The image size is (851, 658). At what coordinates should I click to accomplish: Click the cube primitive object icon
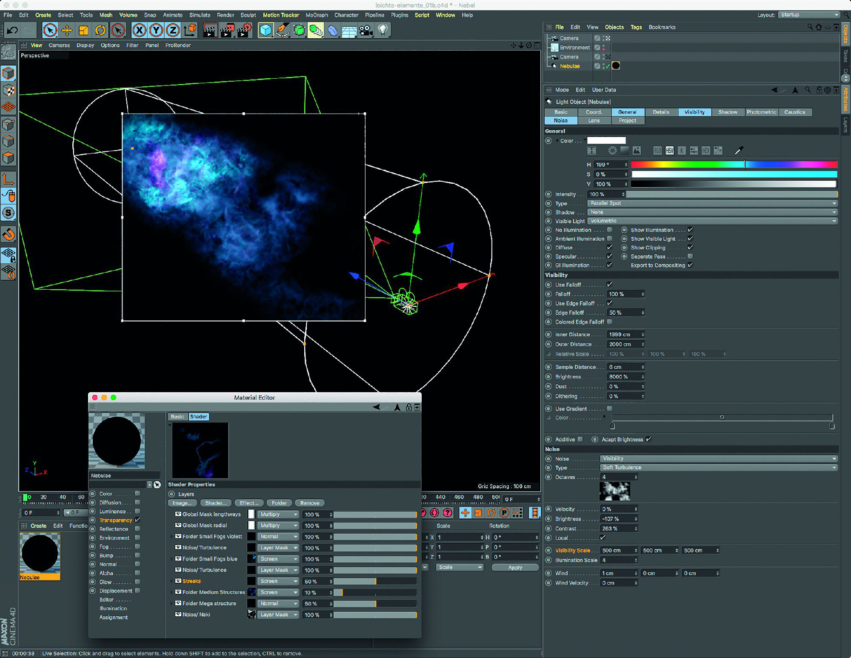tap(266, 30)
